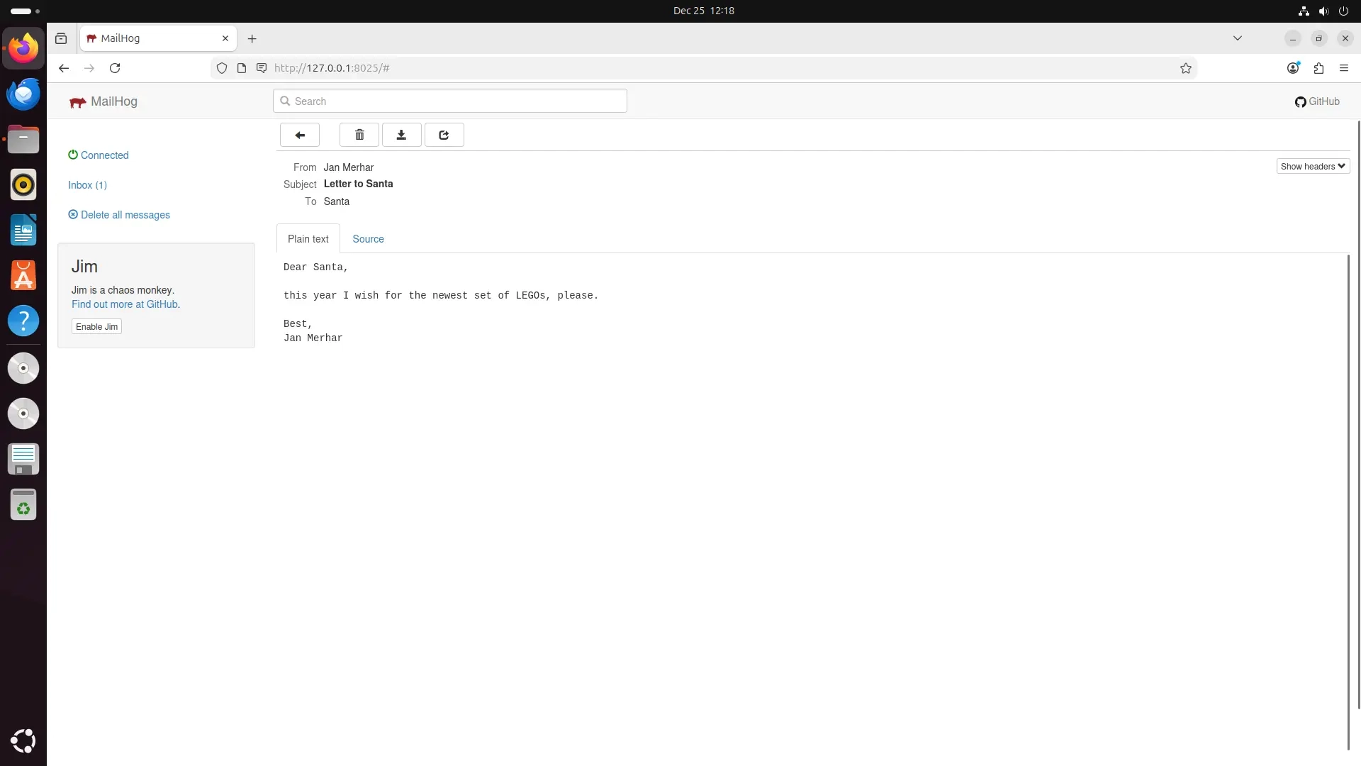This screenshot has height=766, width=1361.
Task: Click the Delete all messages link
Action: 125,214
